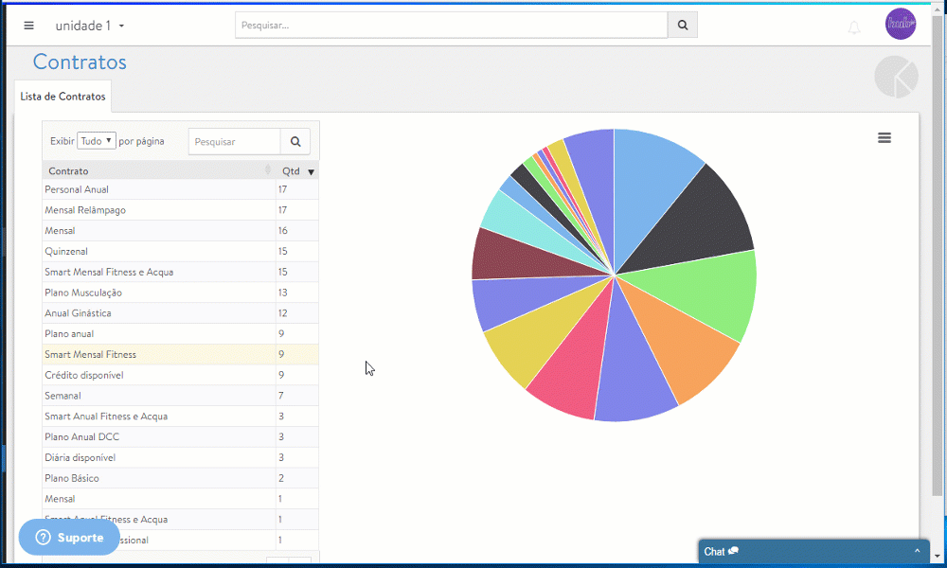Screen dimensions: 947x568
Task: Select the Lista de Contratos tab
Action: click(x=63, y=97)
